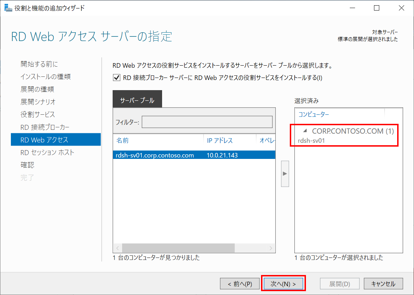Click the wizard icon in the title bar

coord(8,7)
